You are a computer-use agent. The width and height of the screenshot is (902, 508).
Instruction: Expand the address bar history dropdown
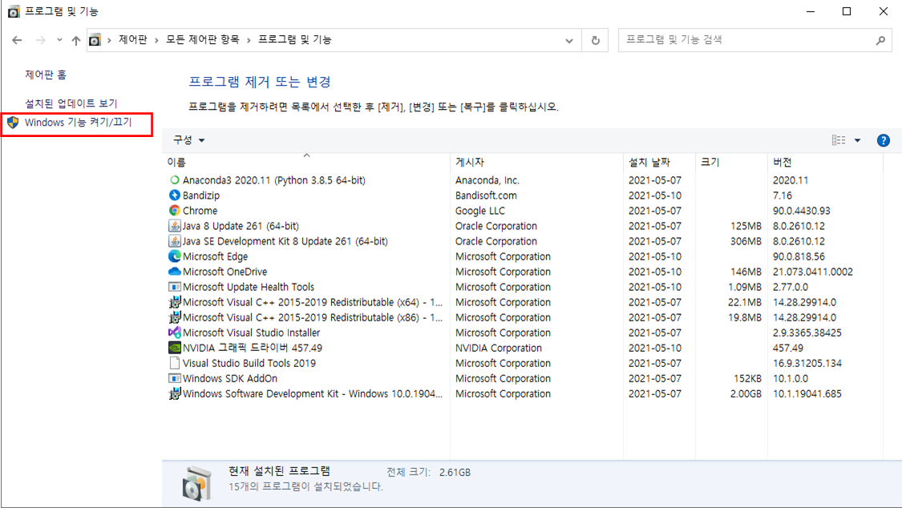click(x=569, y=40)
